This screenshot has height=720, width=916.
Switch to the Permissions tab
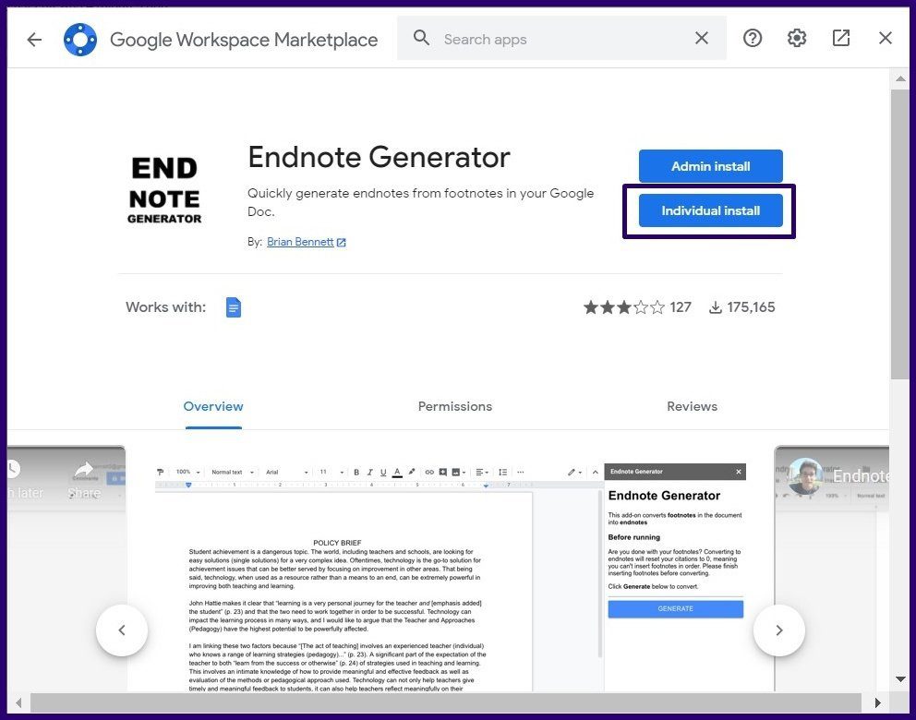click(455, 406)
